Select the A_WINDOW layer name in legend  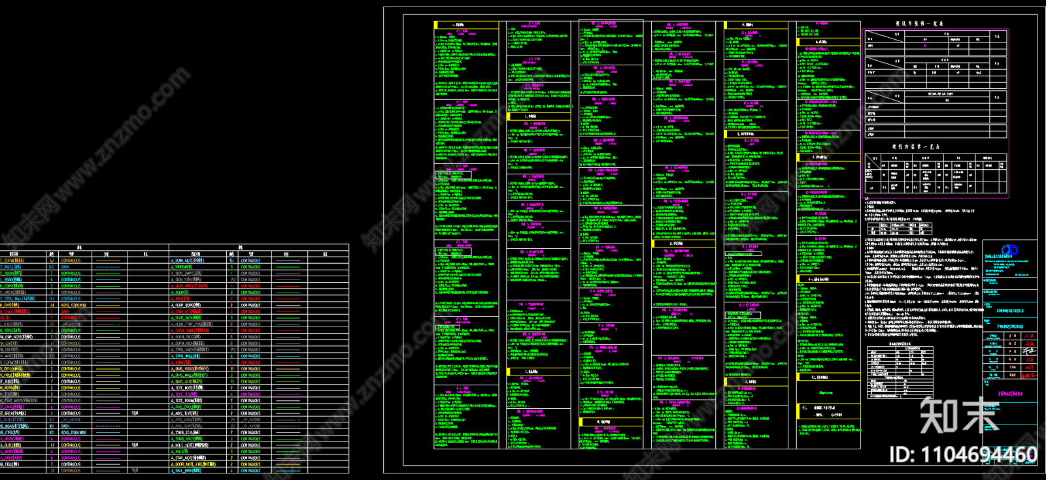[x=181, y=267]
